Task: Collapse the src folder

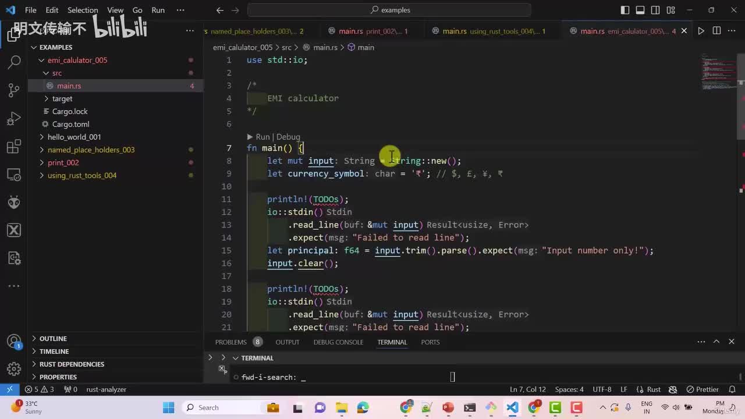Action: pos(56,73)
